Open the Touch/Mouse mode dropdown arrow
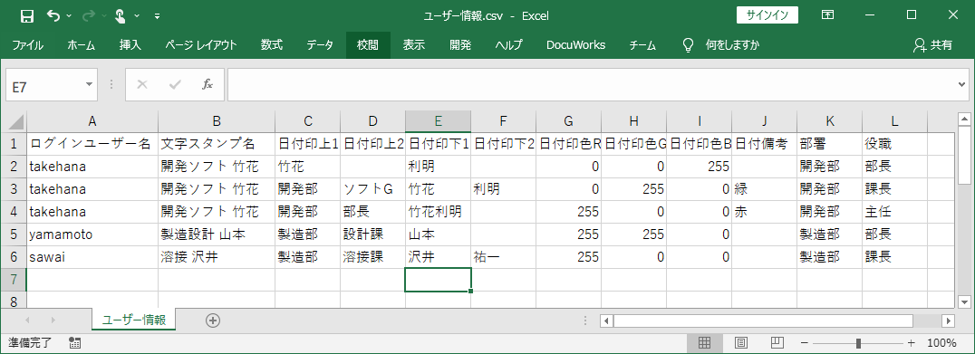This screenshot has width=975, height=354. (x=136, y=15)
